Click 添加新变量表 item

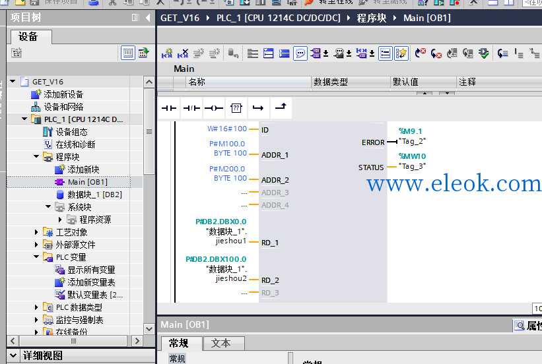click(91, 282)
